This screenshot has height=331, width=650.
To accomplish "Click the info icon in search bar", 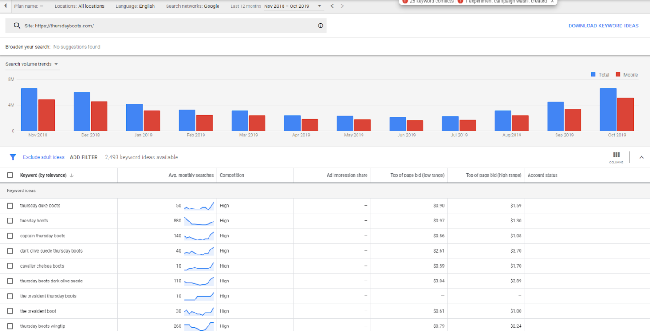I will click(x=320, y=26).
